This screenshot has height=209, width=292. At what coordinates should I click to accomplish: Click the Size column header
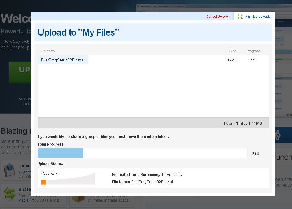click(x=233, y=51)
